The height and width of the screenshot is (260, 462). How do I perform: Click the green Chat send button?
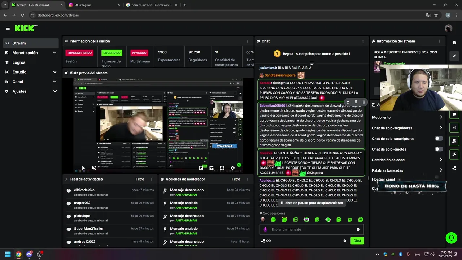(357, 241)
